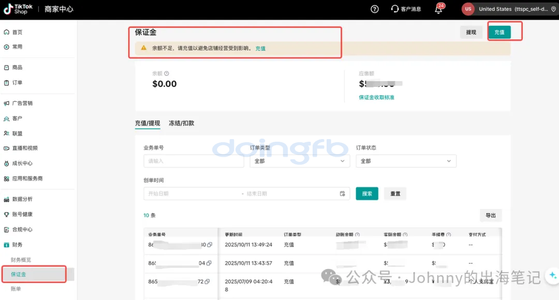Click info icon beside 动账金额 column
Image resolution: width=559 pixels, height=300 pixels.
point(358,235)
